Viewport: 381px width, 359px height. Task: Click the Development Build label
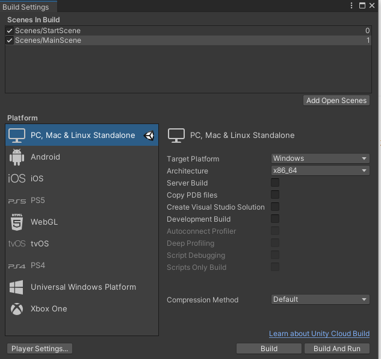199,219
